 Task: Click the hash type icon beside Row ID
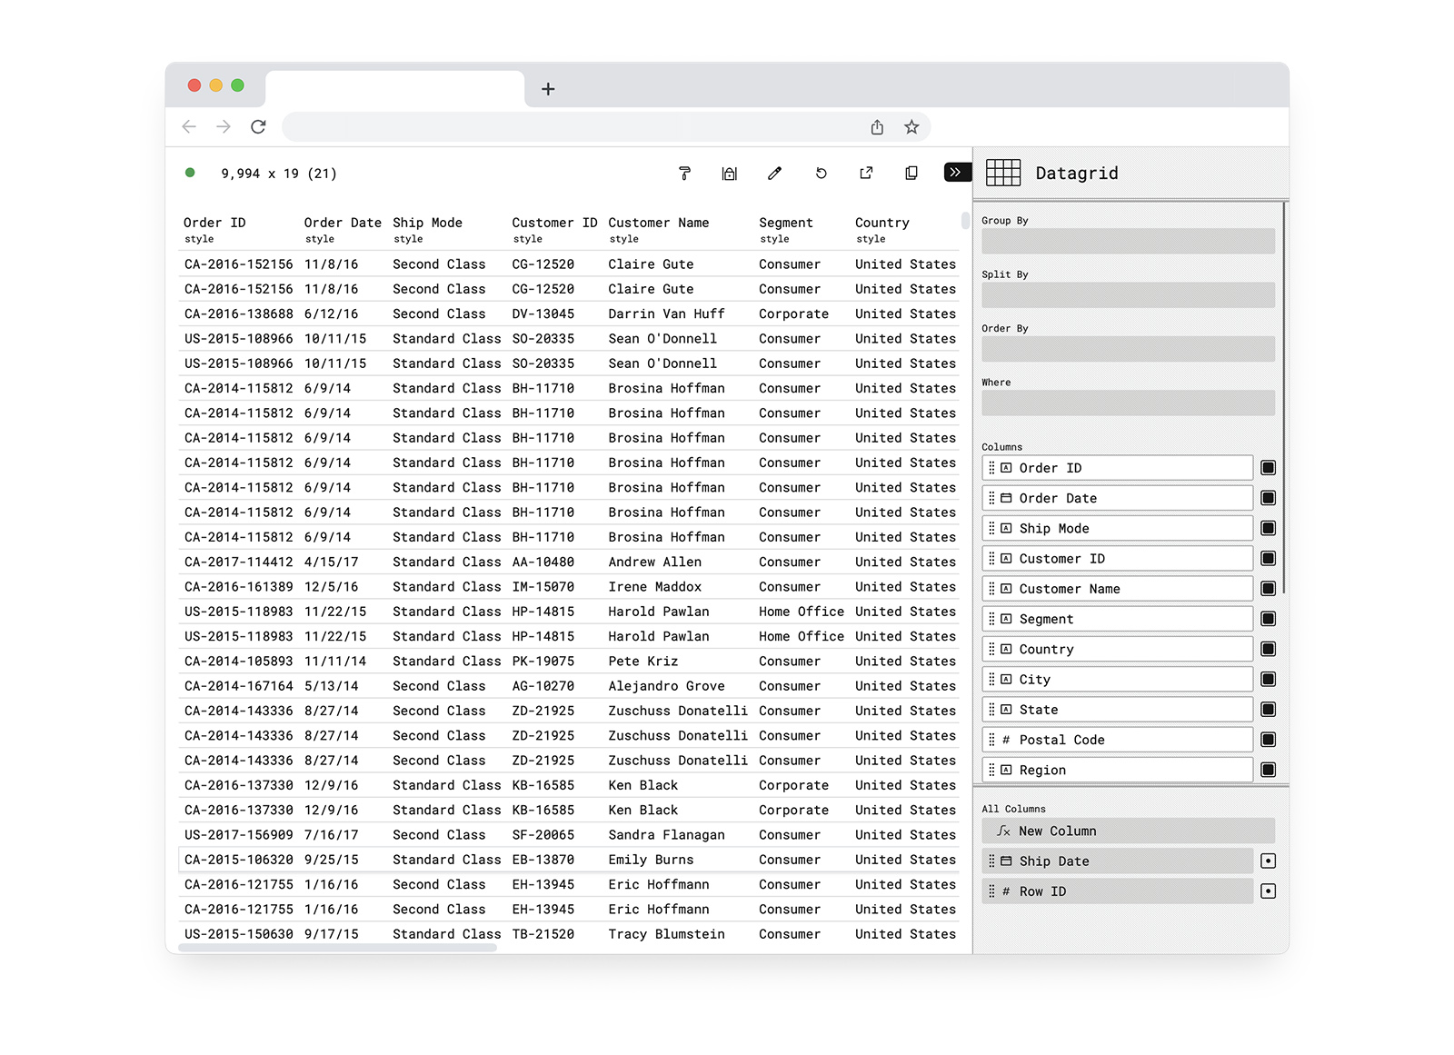click(x=1006, y=891)
